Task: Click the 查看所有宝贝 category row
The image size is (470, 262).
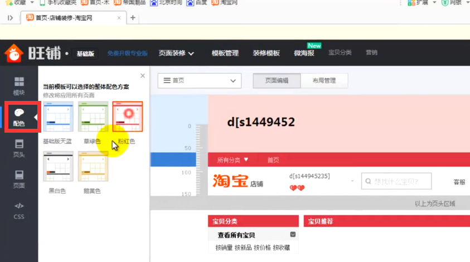Action: click(x=253, y=235)
